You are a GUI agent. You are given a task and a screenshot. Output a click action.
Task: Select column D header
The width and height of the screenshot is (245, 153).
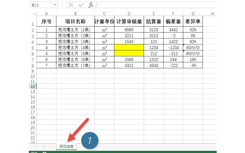(129, 14)
